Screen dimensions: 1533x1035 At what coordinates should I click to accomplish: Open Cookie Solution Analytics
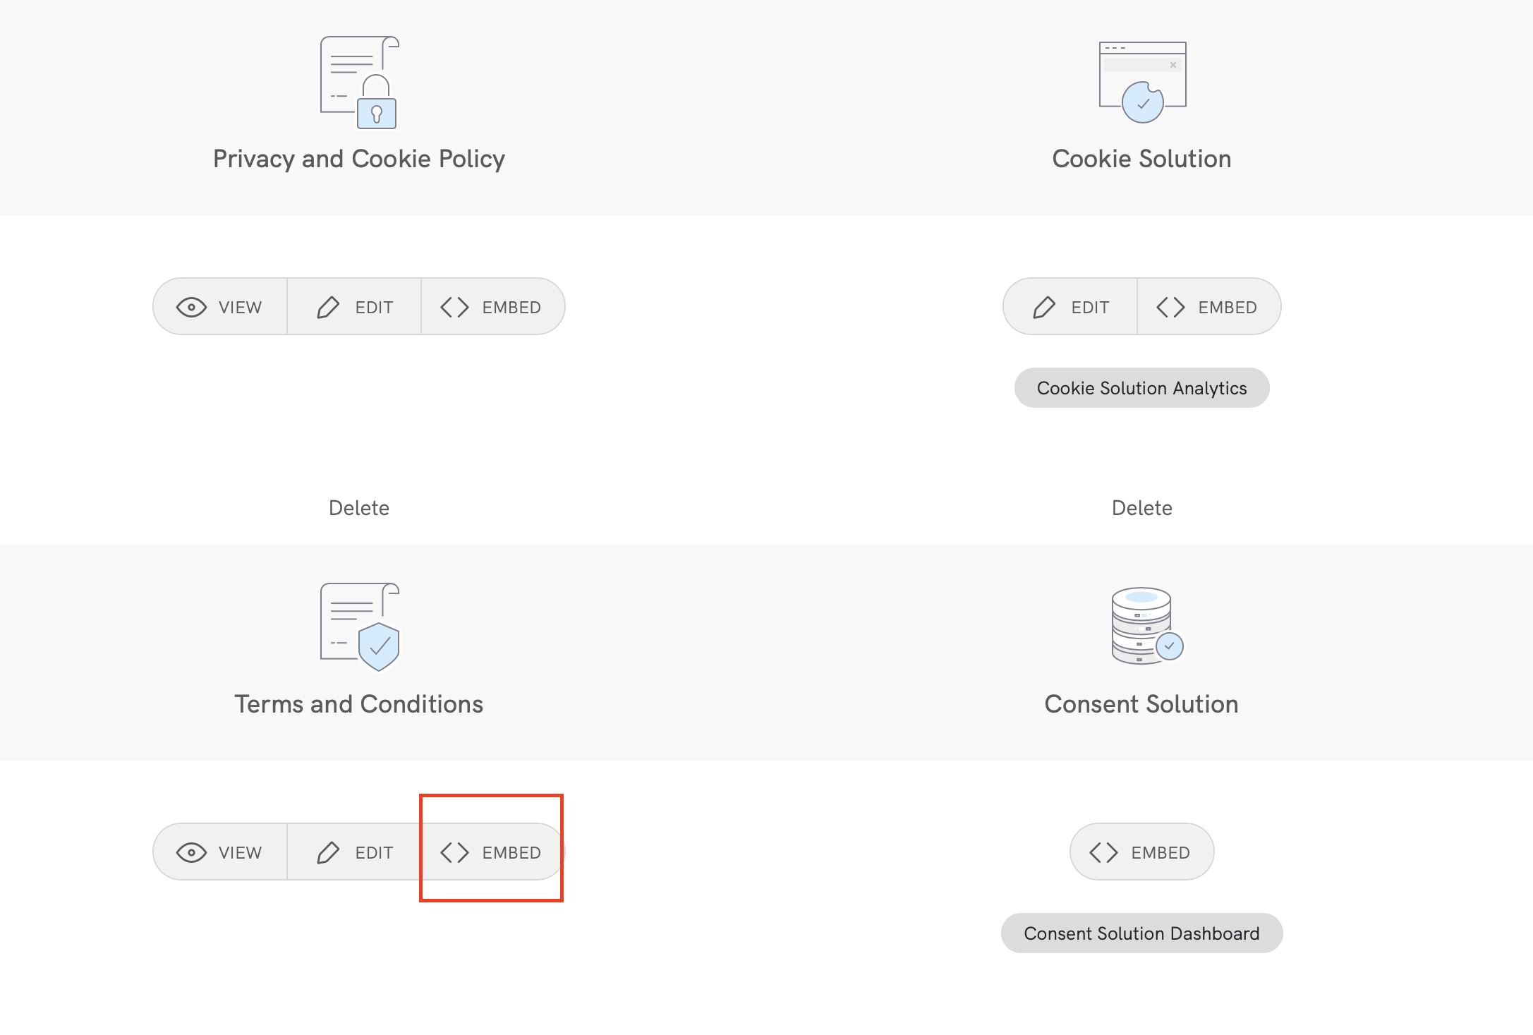(x=1141, y=388)
